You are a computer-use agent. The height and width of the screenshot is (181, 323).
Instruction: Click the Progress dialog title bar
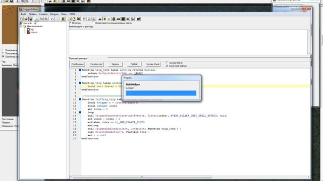(161, 78)
